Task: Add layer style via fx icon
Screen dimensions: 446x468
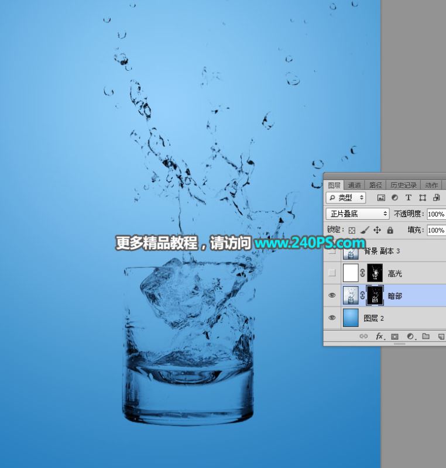Action: click(380, 337)
